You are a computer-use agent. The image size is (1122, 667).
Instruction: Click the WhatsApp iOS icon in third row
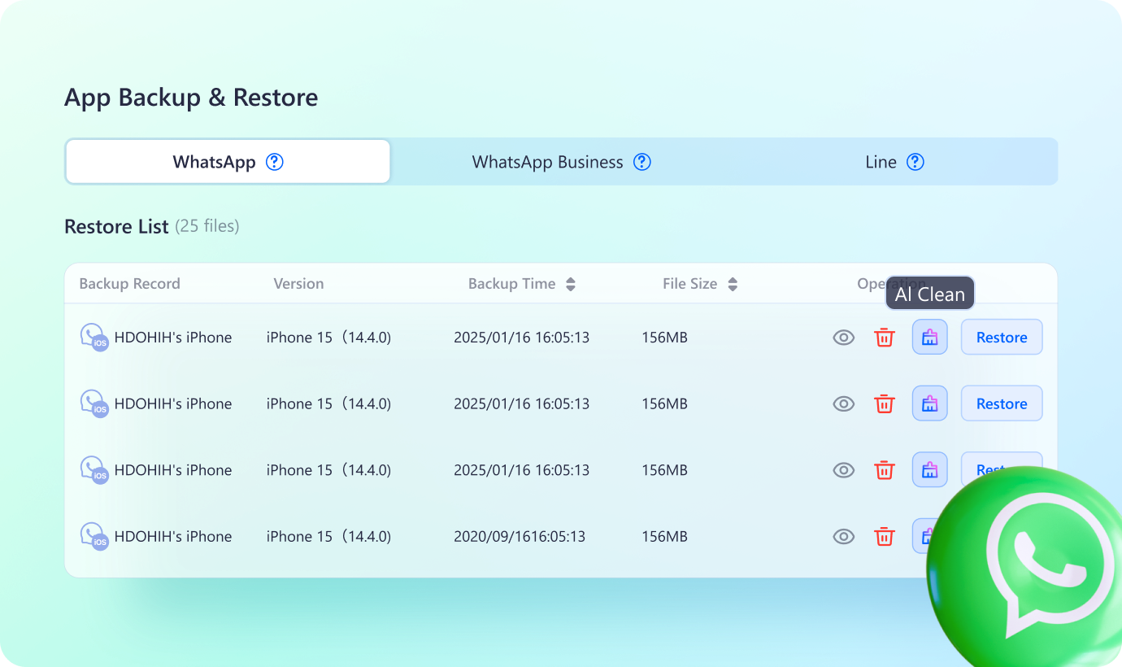click(94, 469)
